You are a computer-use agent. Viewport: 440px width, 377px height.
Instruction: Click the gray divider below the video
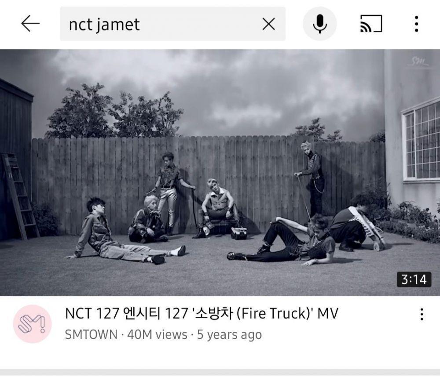click(220, 372)
